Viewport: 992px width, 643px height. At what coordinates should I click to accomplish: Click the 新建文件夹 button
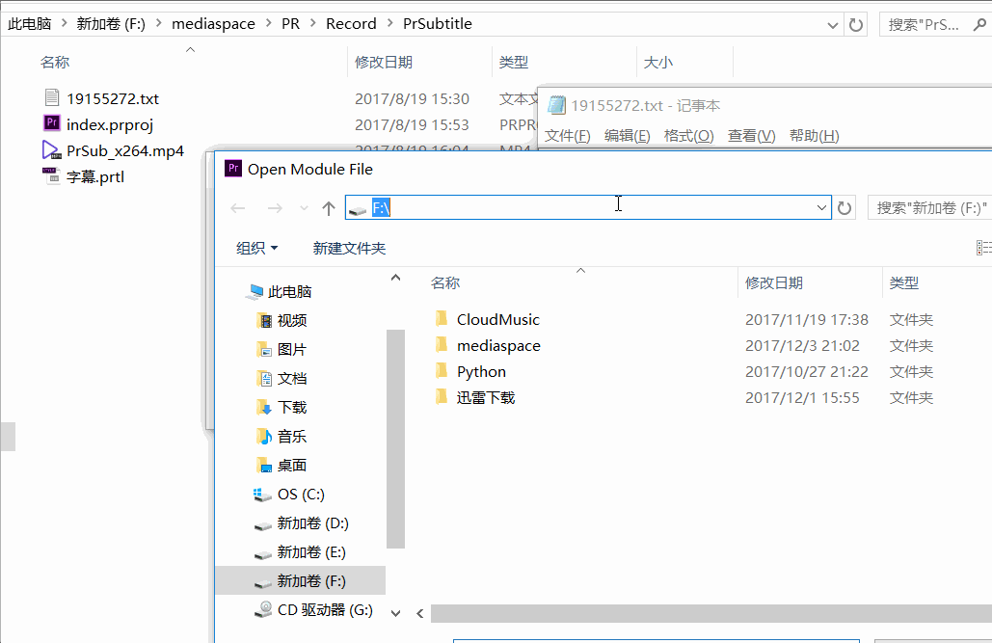tap(348, 248)
